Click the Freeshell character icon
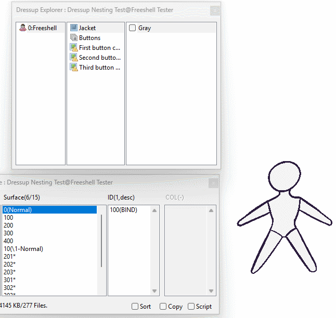This screenshot has width=336, height=318. click(23, 28)
